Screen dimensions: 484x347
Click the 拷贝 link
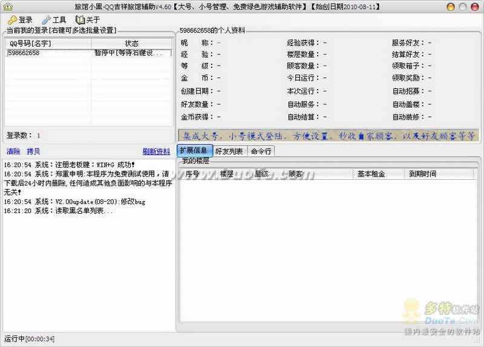click(x=33, y=151)
